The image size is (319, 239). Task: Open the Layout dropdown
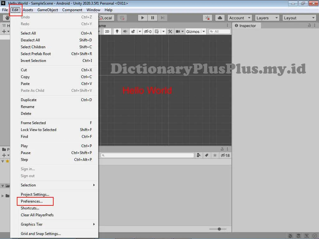tap(299, 18)
